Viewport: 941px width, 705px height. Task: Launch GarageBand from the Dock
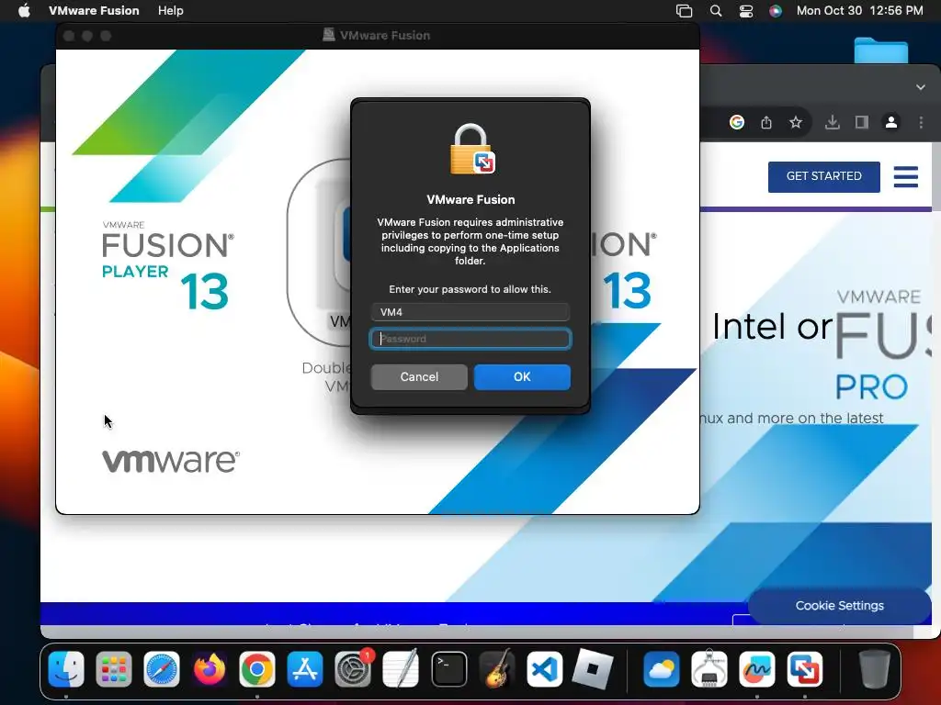[497, 669]
